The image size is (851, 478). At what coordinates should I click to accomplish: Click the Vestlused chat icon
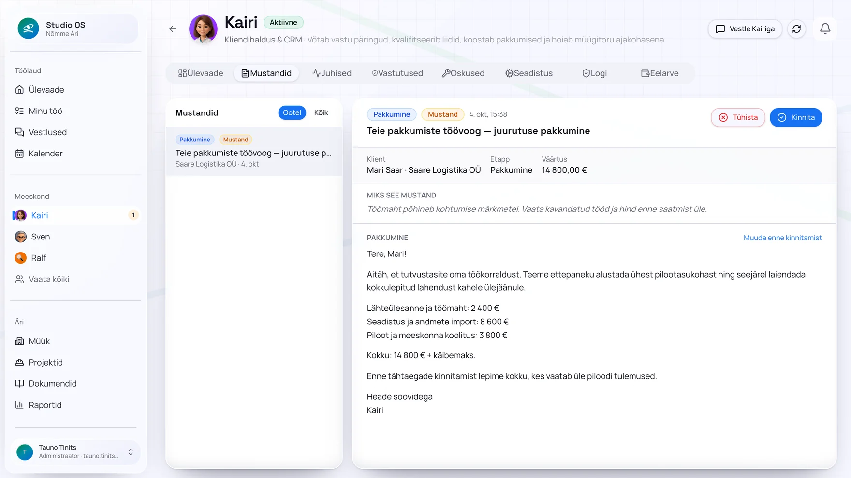point(19,132)
